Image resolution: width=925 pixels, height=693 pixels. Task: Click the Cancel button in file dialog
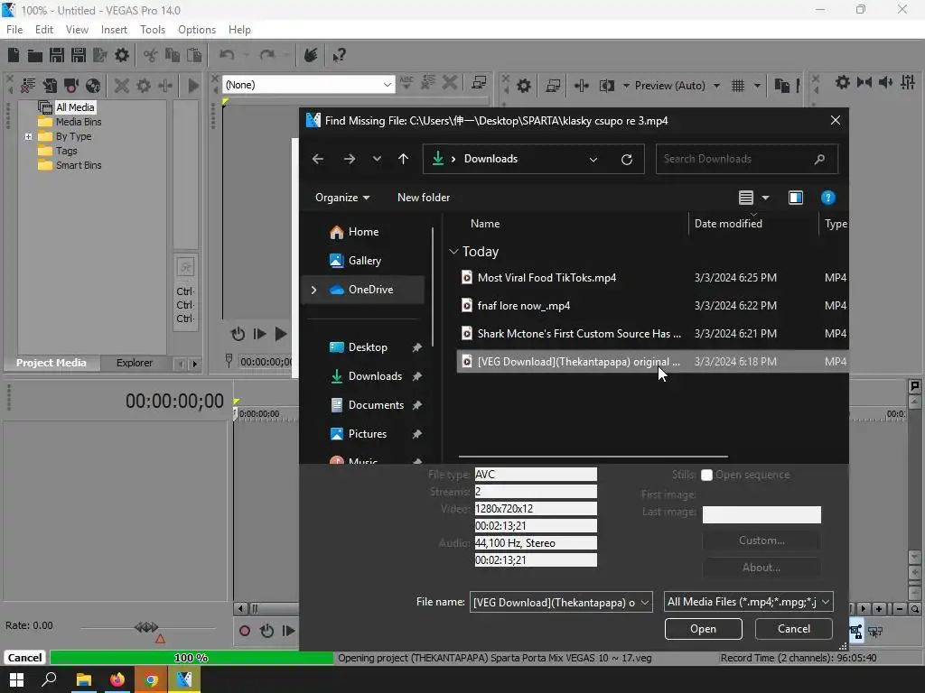(x=793, y=629)
